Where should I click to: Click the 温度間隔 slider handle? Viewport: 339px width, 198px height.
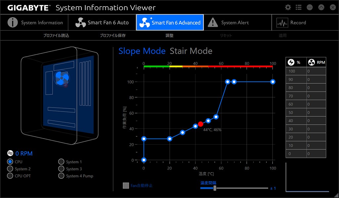215,188
